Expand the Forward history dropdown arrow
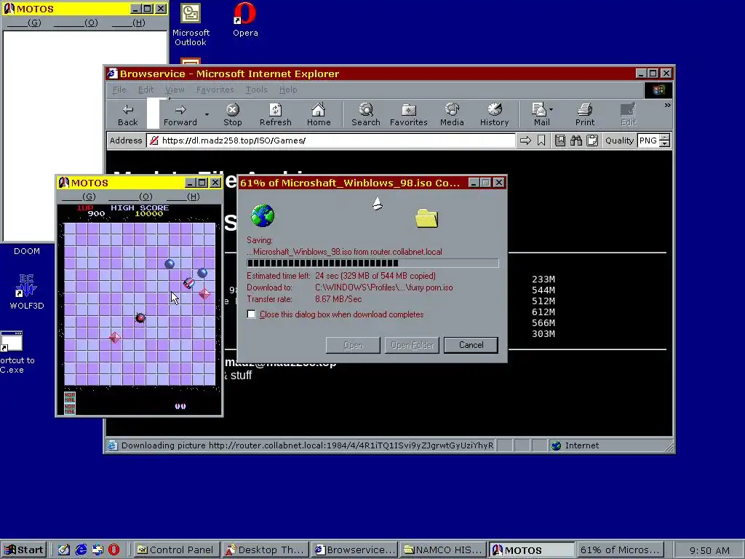 [207, 114]
